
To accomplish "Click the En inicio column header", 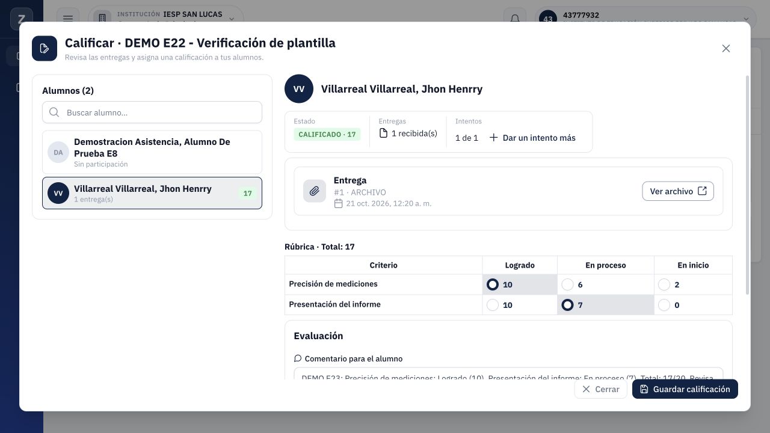I will (693, 265).
